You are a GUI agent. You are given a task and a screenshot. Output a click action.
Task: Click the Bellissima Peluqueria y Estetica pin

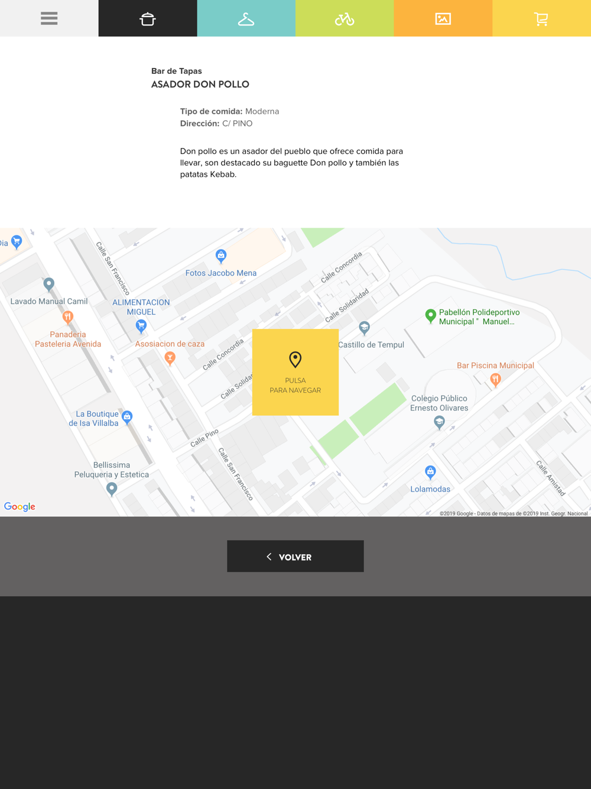click(112, 489)
